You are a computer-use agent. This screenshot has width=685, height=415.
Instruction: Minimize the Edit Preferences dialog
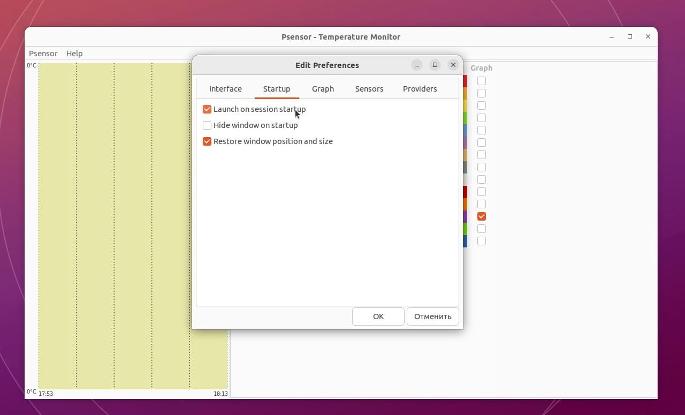pyautogui.click(x=417, y=65)
